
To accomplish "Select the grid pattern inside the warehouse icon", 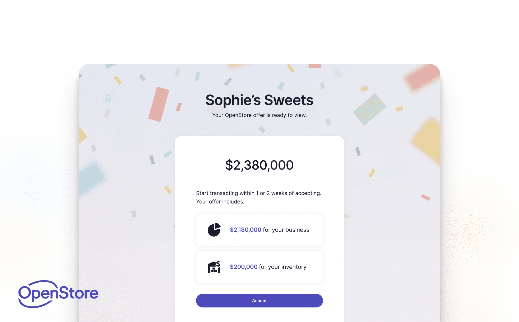I will (x=214, y=270).
